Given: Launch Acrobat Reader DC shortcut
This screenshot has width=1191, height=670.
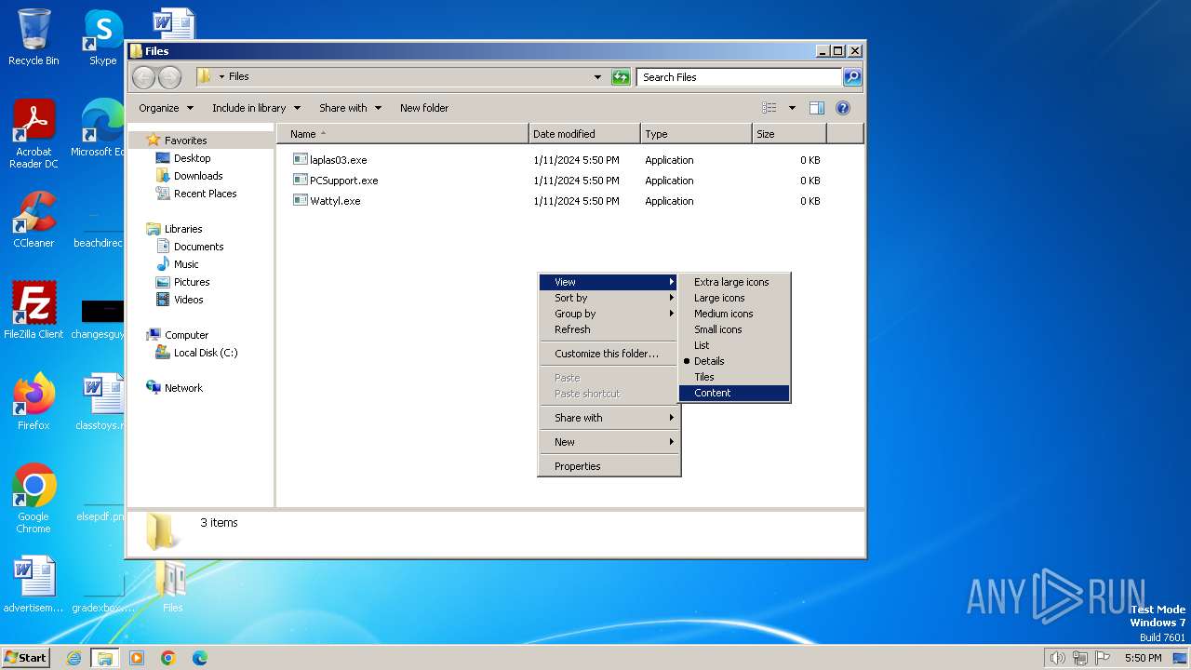Looking at the screenshot, I should click(x=33, y=133).
